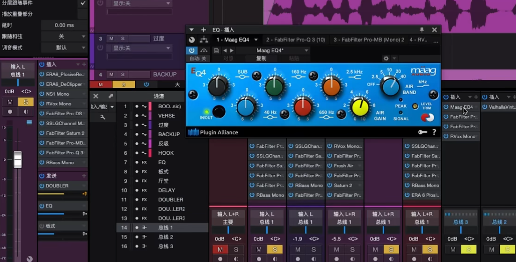
Task: Add a new insert with the plus icon
Action: [203, 30]
